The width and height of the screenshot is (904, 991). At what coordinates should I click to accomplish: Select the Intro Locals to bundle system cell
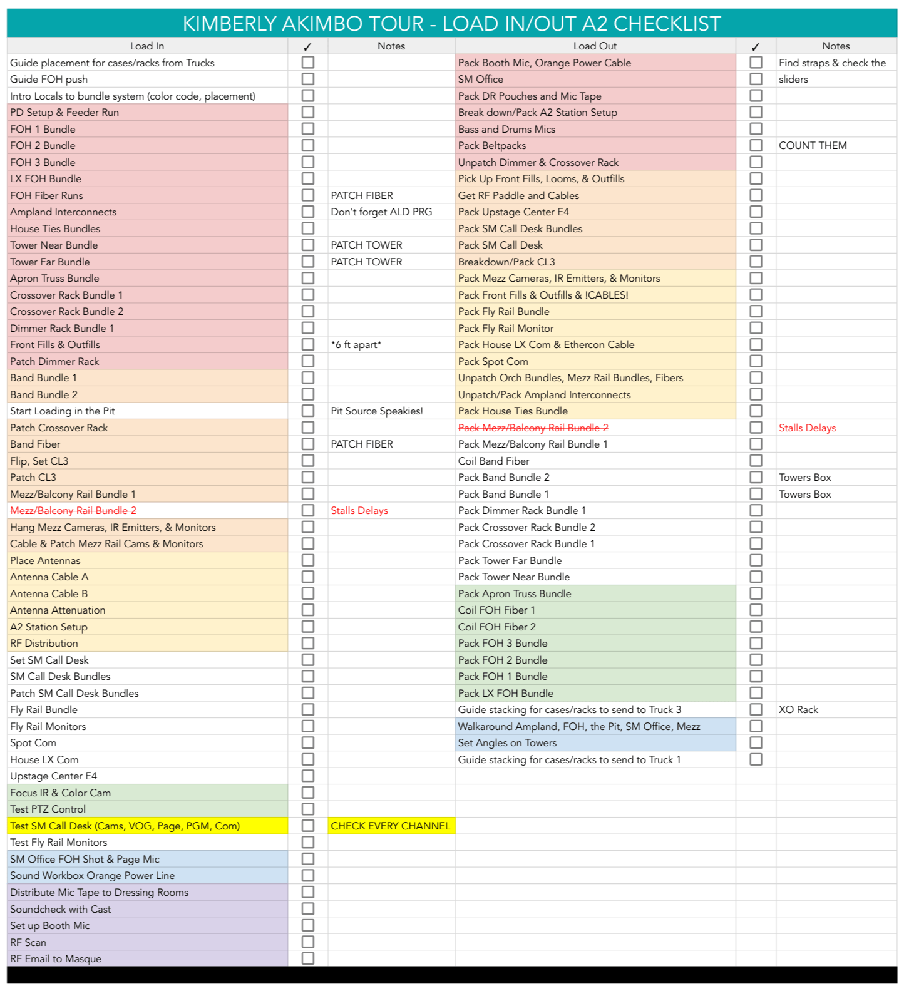click(x=147, y=96)
